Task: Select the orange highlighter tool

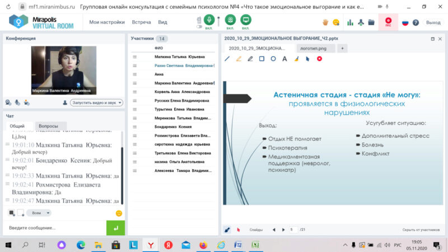Action: (x=239, y=59)
